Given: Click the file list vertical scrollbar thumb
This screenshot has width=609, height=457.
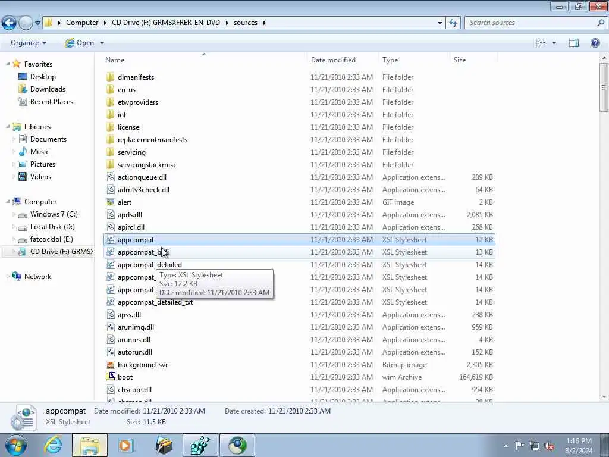Looking at the screenshot, I should [x=604, y=87].
